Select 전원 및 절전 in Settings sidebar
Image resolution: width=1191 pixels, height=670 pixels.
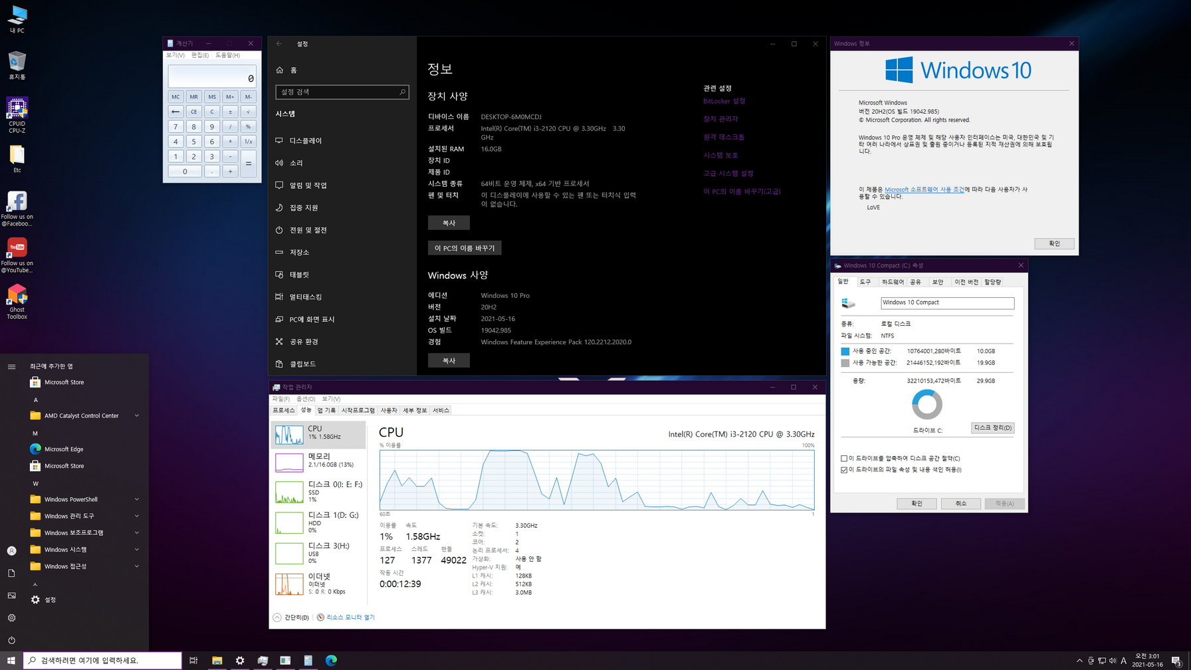click(342, 230)
